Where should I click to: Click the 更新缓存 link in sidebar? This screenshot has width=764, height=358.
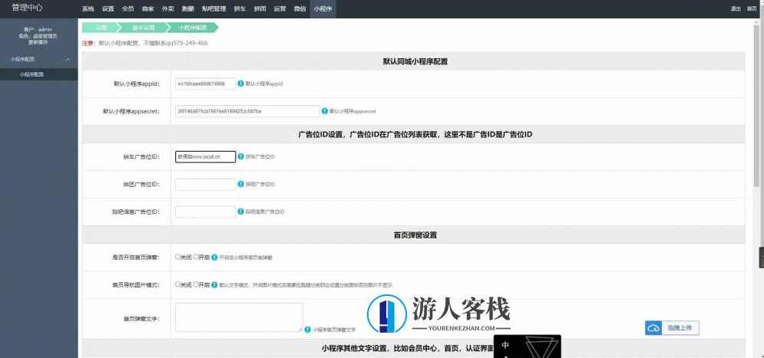pos(38,42)
